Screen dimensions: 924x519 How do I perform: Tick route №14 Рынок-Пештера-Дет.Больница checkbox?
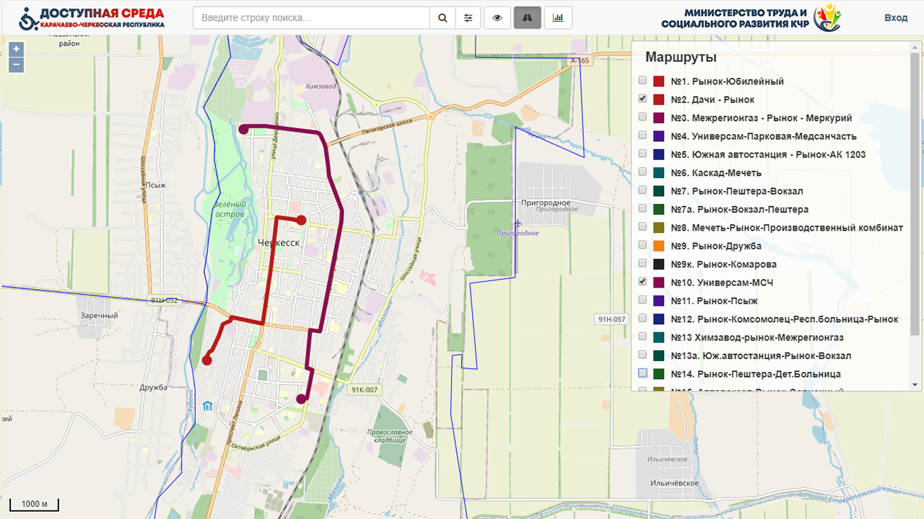[642, 373]
